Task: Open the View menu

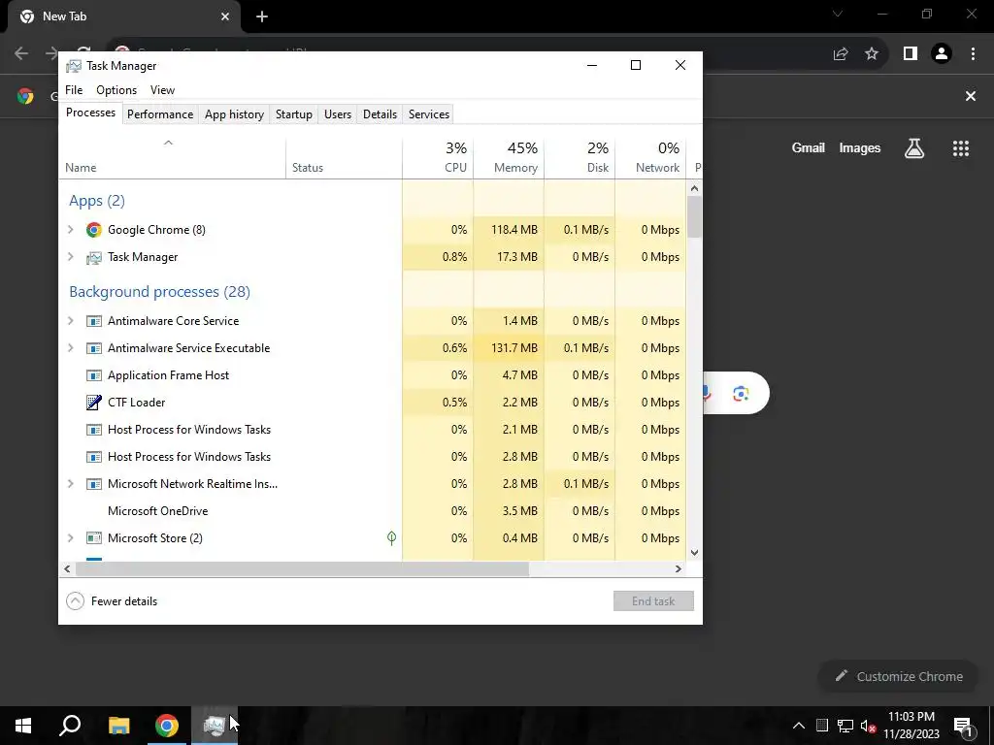Action: click(x=162, y=90)
